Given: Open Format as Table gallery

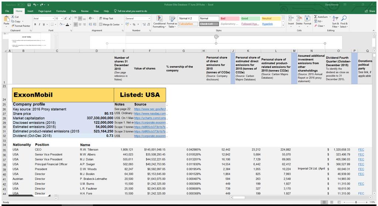Looking at the screenshot, I should (x=172, y=22).
